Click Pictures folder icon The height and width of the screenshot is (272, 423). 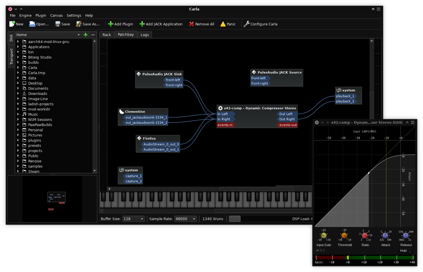click(x=24, y=135)
